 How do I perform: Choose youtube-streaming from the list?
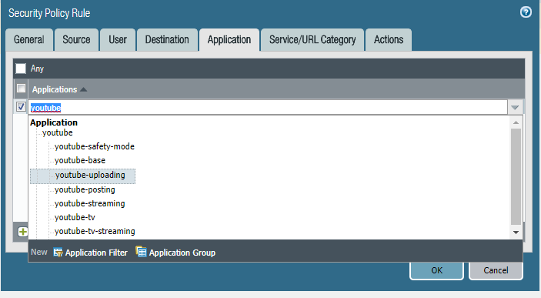pos(90,204)
